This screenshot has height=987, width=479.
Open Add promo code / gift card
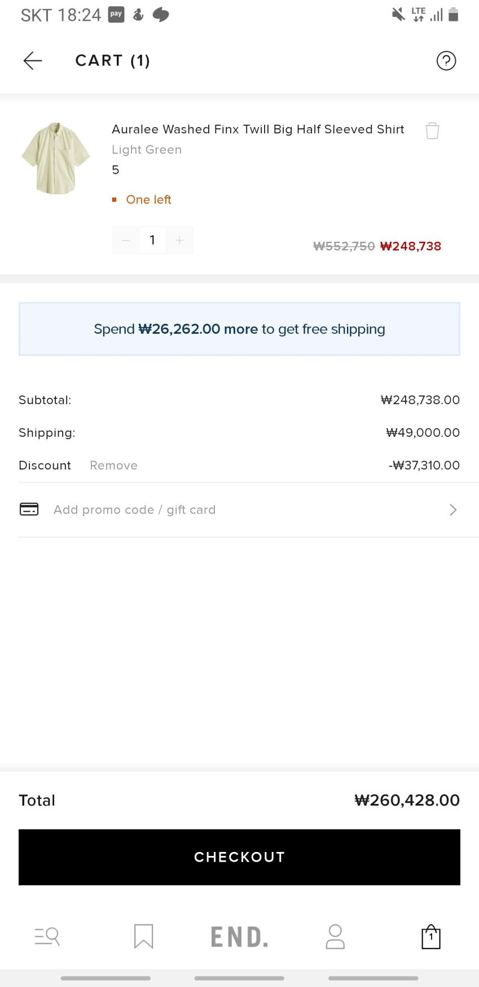click(x=134, y=510)
